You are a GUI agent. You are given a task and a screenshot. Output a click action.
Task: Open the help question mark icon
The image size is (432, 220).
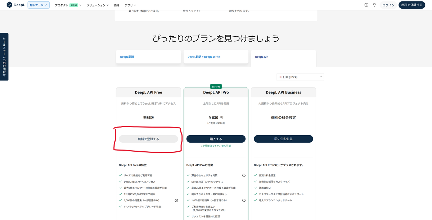(366, 5)
